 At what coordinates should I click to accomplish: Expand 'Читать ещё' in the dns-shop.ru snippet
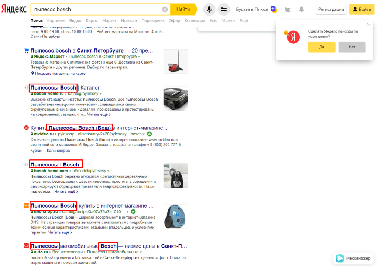pos(60,232)
